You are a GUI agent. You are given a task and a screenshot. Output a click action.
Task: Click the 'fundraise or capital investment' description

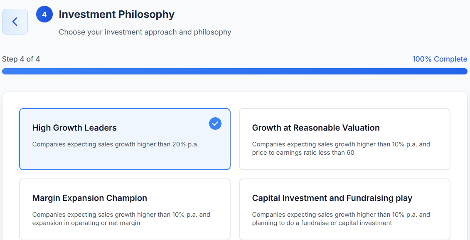coord(322,223)
